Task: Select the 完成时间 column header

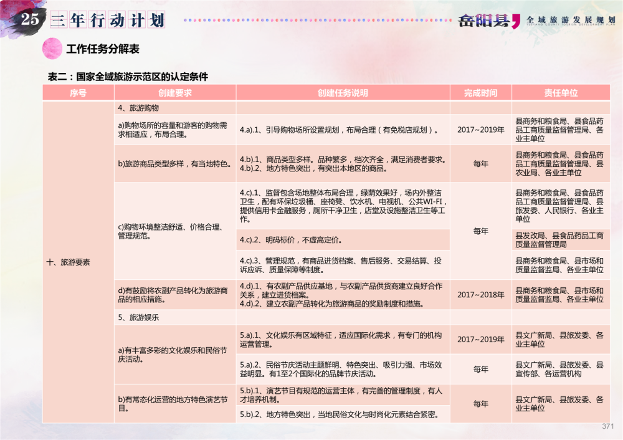Action: (480, 93)
